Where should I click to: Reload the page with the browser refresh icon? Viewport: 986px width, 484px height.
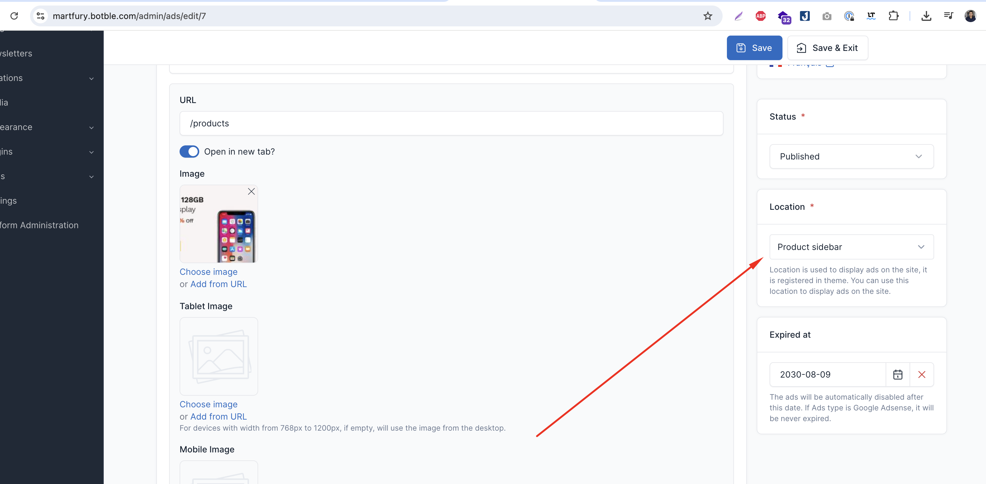pos(14,16)
